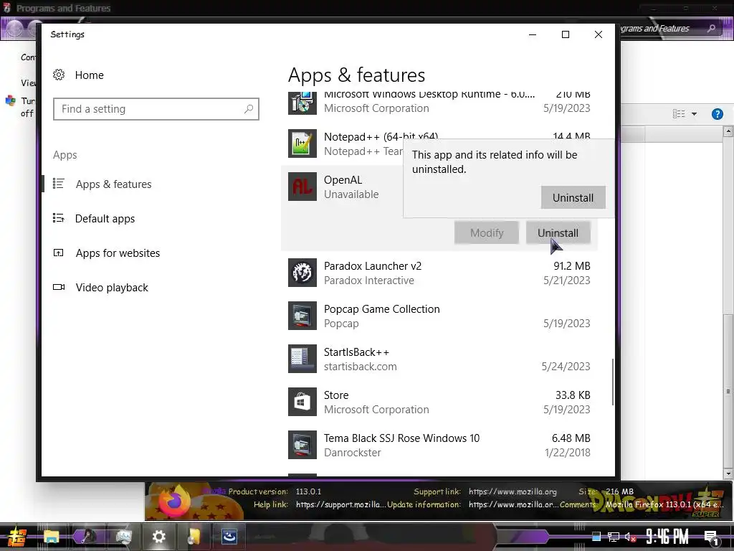Image resolution: width=734 pixels, height=551 pixels.
Task: Click the 1/22/2018 date of Tema Black
Action: point(568,453)
